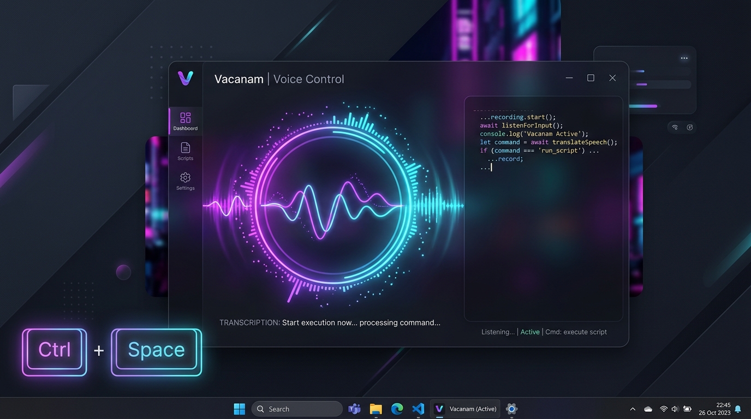
Task: Click the '...record;' code line
Action: [505, 159]
